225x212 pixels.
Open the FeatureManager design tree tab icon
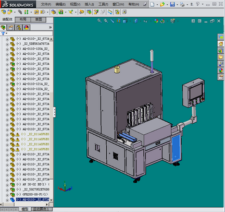click(x=3, y=27)
